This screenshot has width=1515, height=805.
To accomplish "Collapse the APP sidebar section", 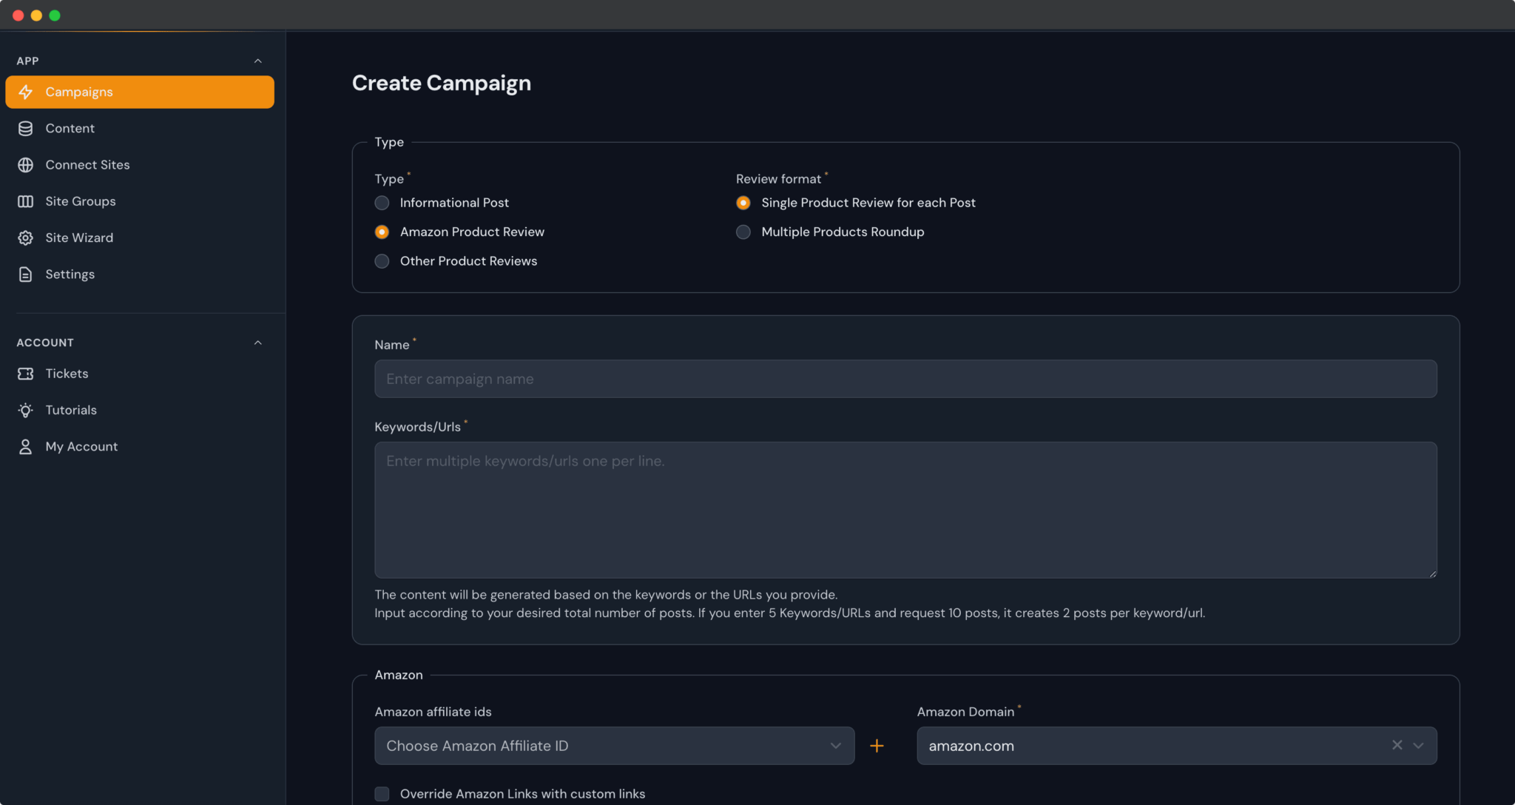I will click(258, 61).
